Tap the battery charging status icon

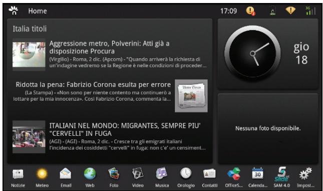pos(273,11)
